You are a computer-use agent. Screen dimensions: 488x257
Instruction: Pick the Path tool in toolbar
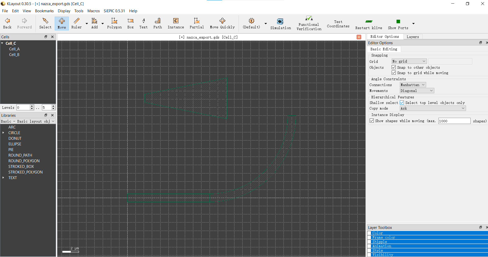coord(157,23)
